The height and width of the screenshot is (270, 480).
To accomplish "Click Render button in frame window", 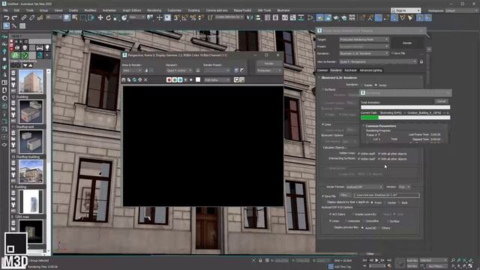I will pos(268,64).
